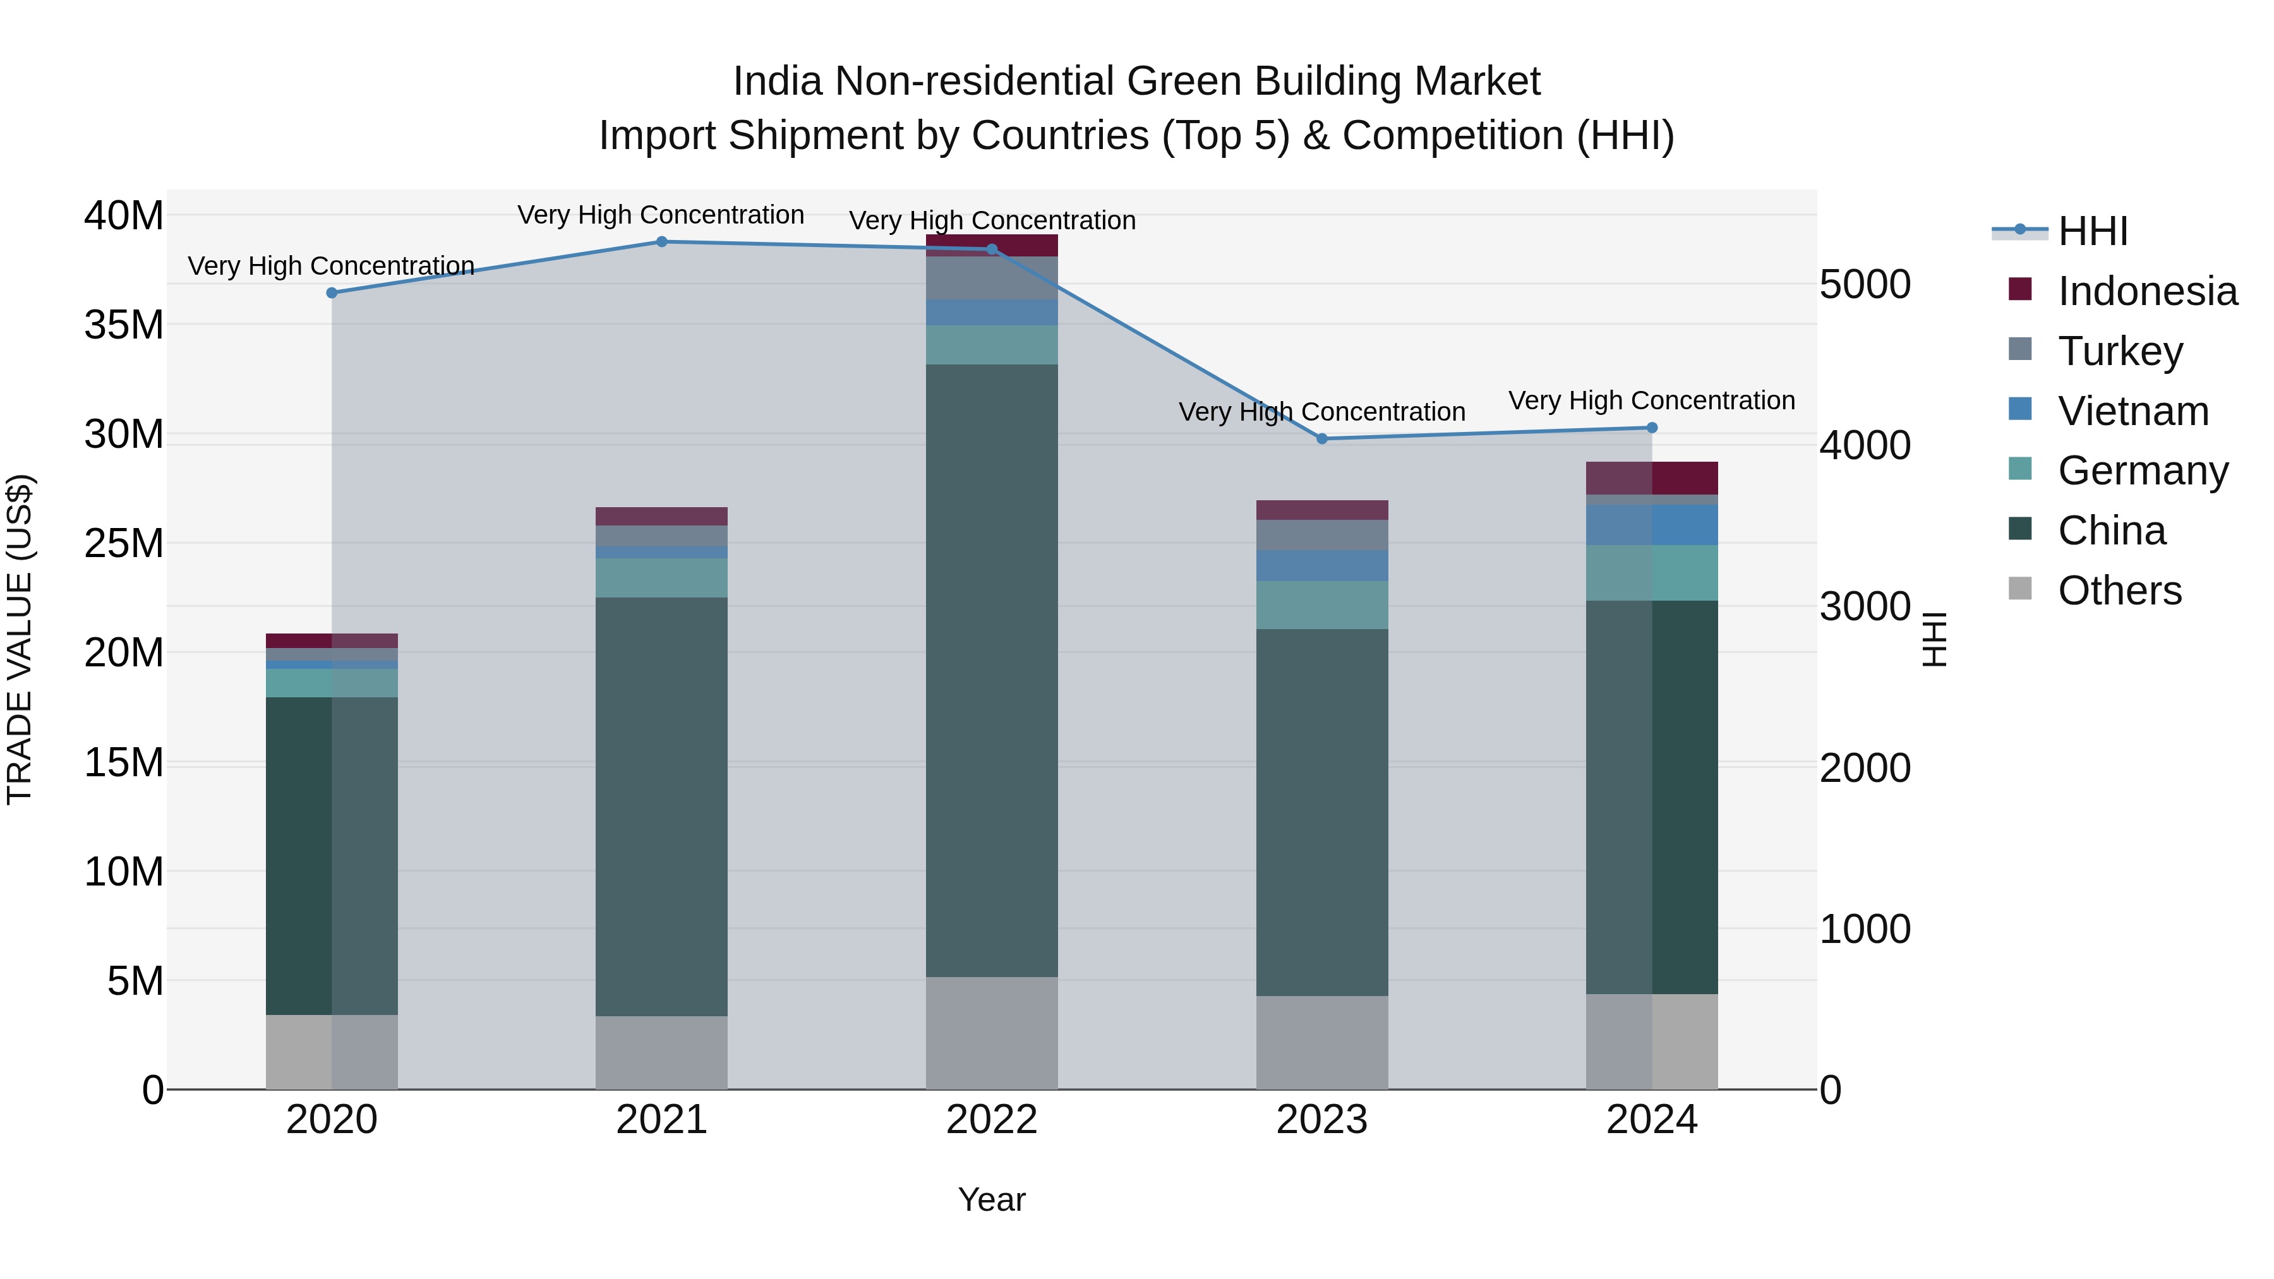This screenshot has width=2274, height=1279.
Task: Click the 40M left axis tick label
Action: coord(124,215)
